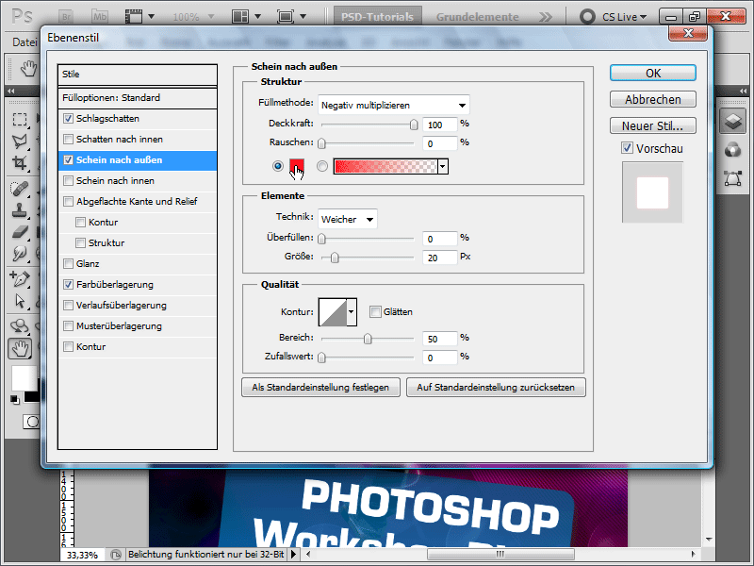
Task: Open the Füllmethode dropdown
Action: coord(393,105)
